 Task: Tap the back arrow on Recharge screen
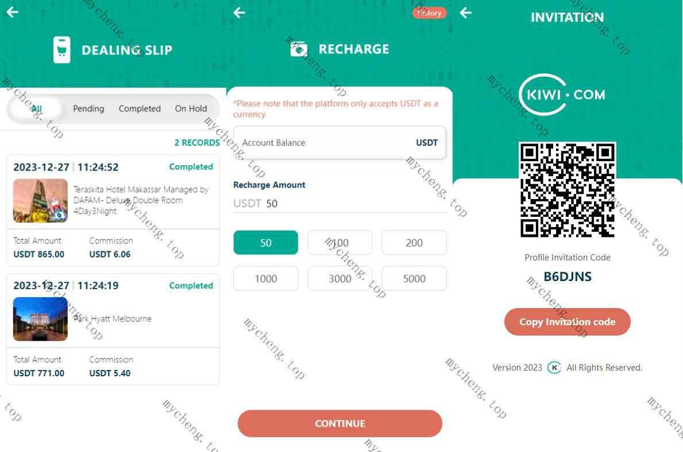239,13
